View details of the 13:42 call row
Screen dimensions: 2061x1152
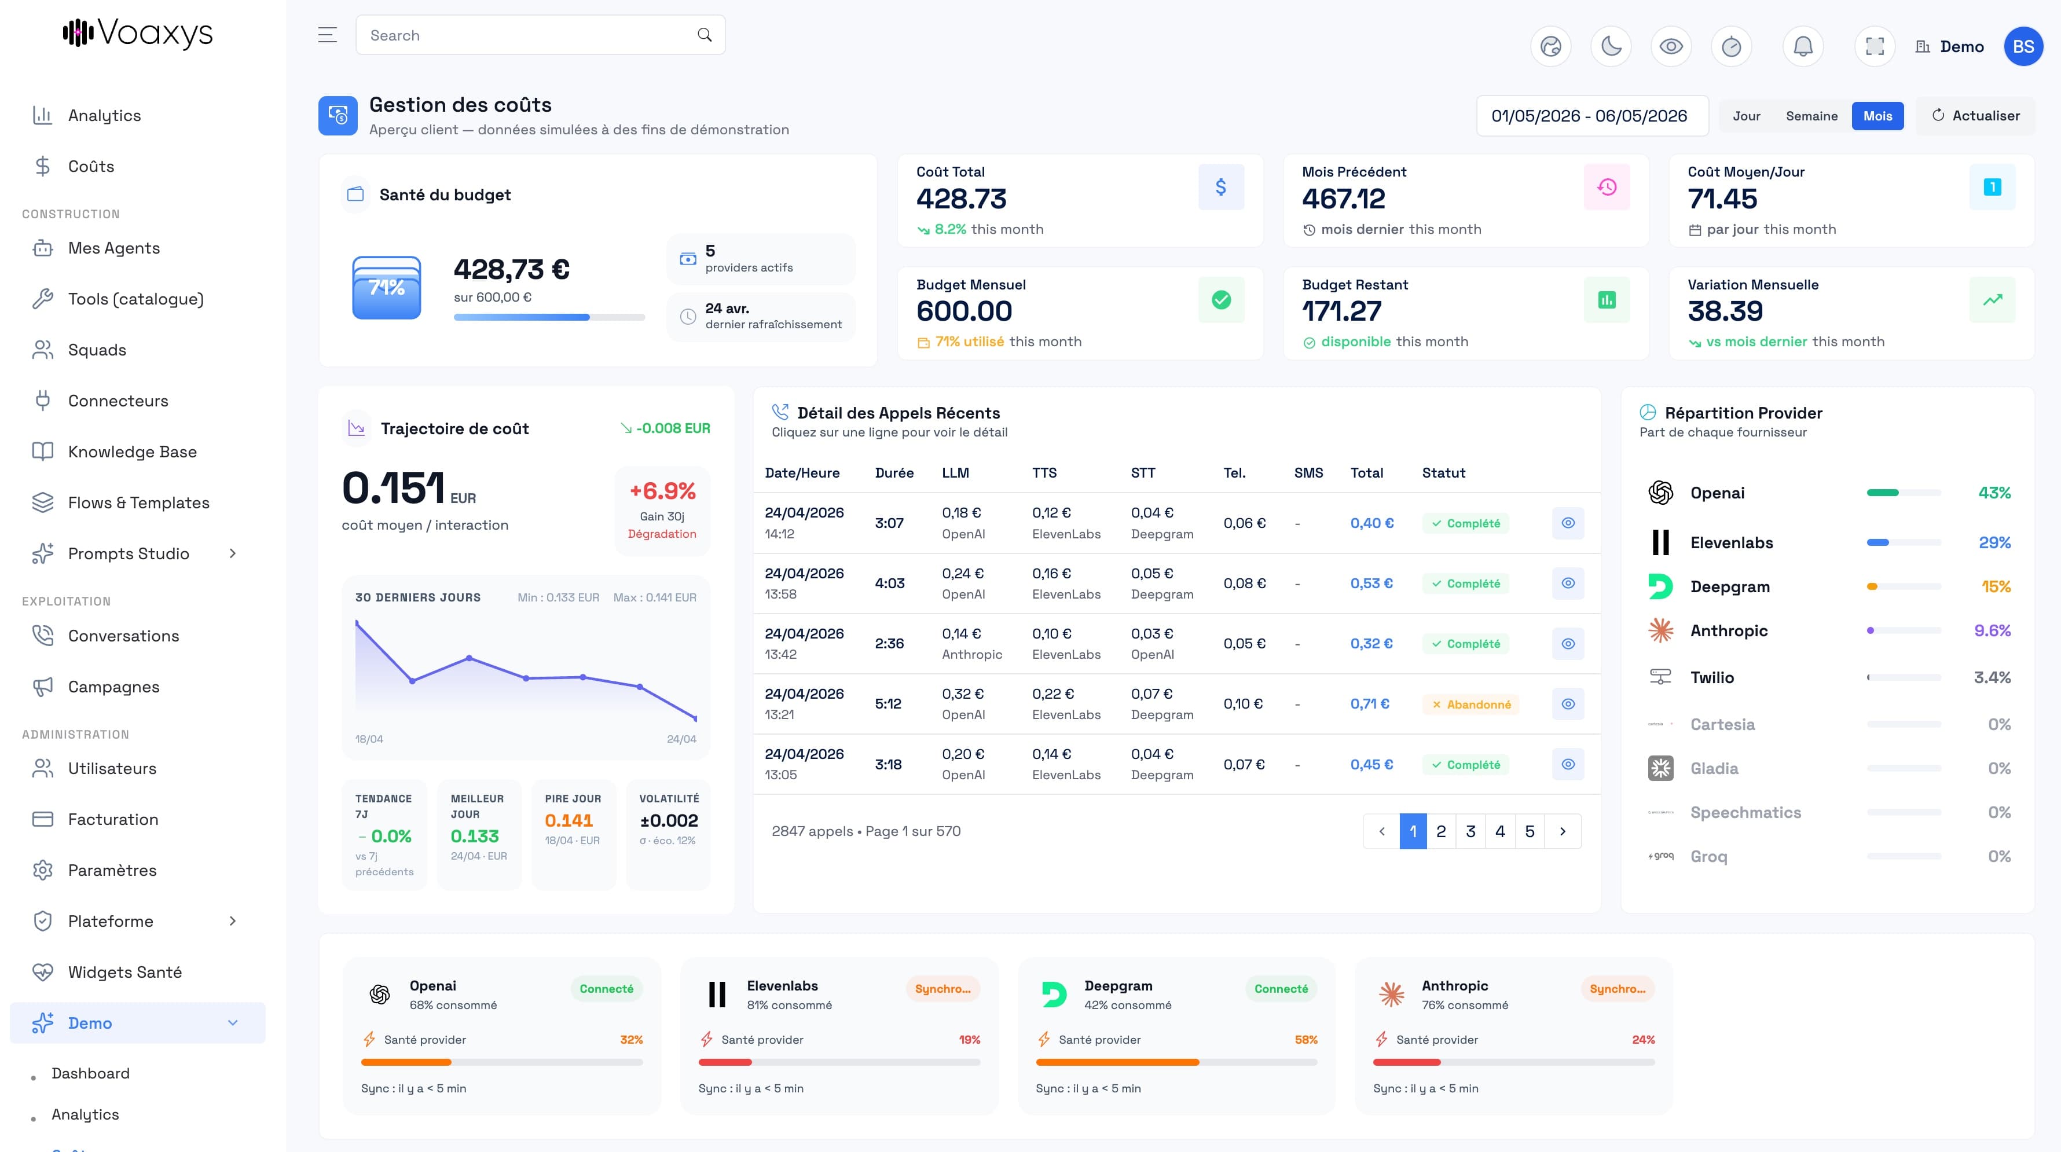pyautogui.click(x=1567, y=643)
